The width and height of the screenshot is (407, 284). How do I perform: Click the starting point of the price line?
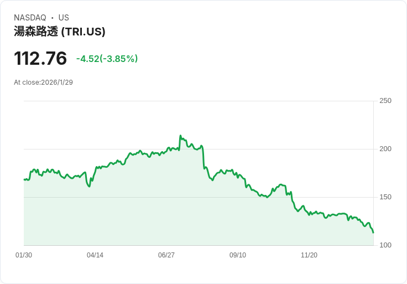24,179
